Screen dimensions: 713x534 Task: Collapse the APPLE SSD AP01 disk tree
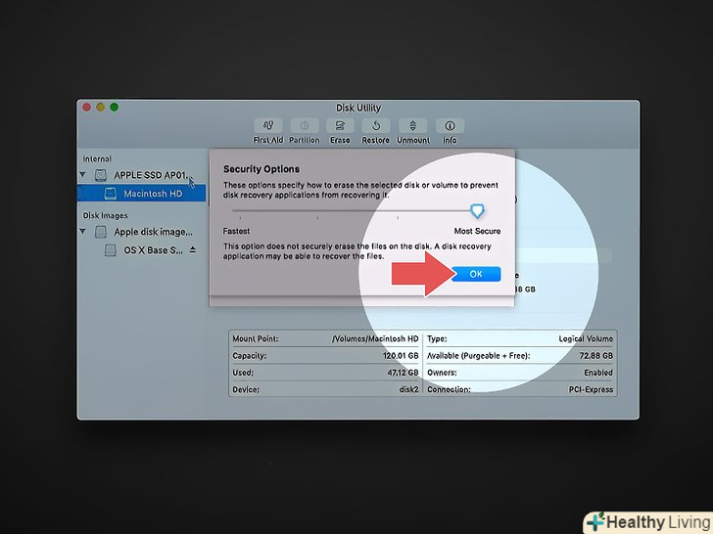click(x=82, y=174)
